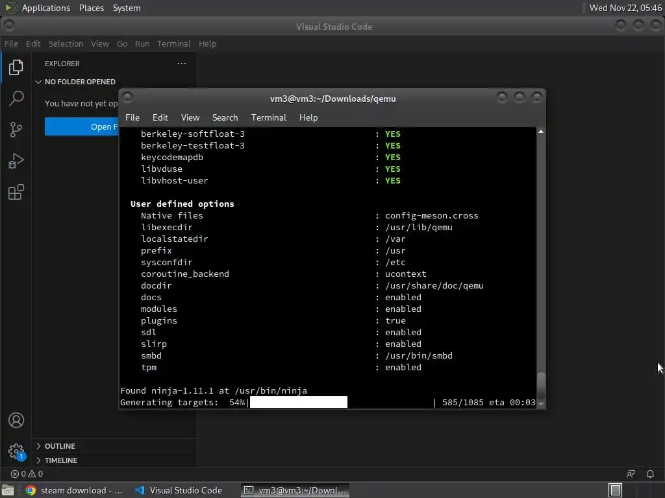The width and height of the screenshot is (665, 498).
Task: Open the Places panel menu
Action: click(x=92, y=8)
